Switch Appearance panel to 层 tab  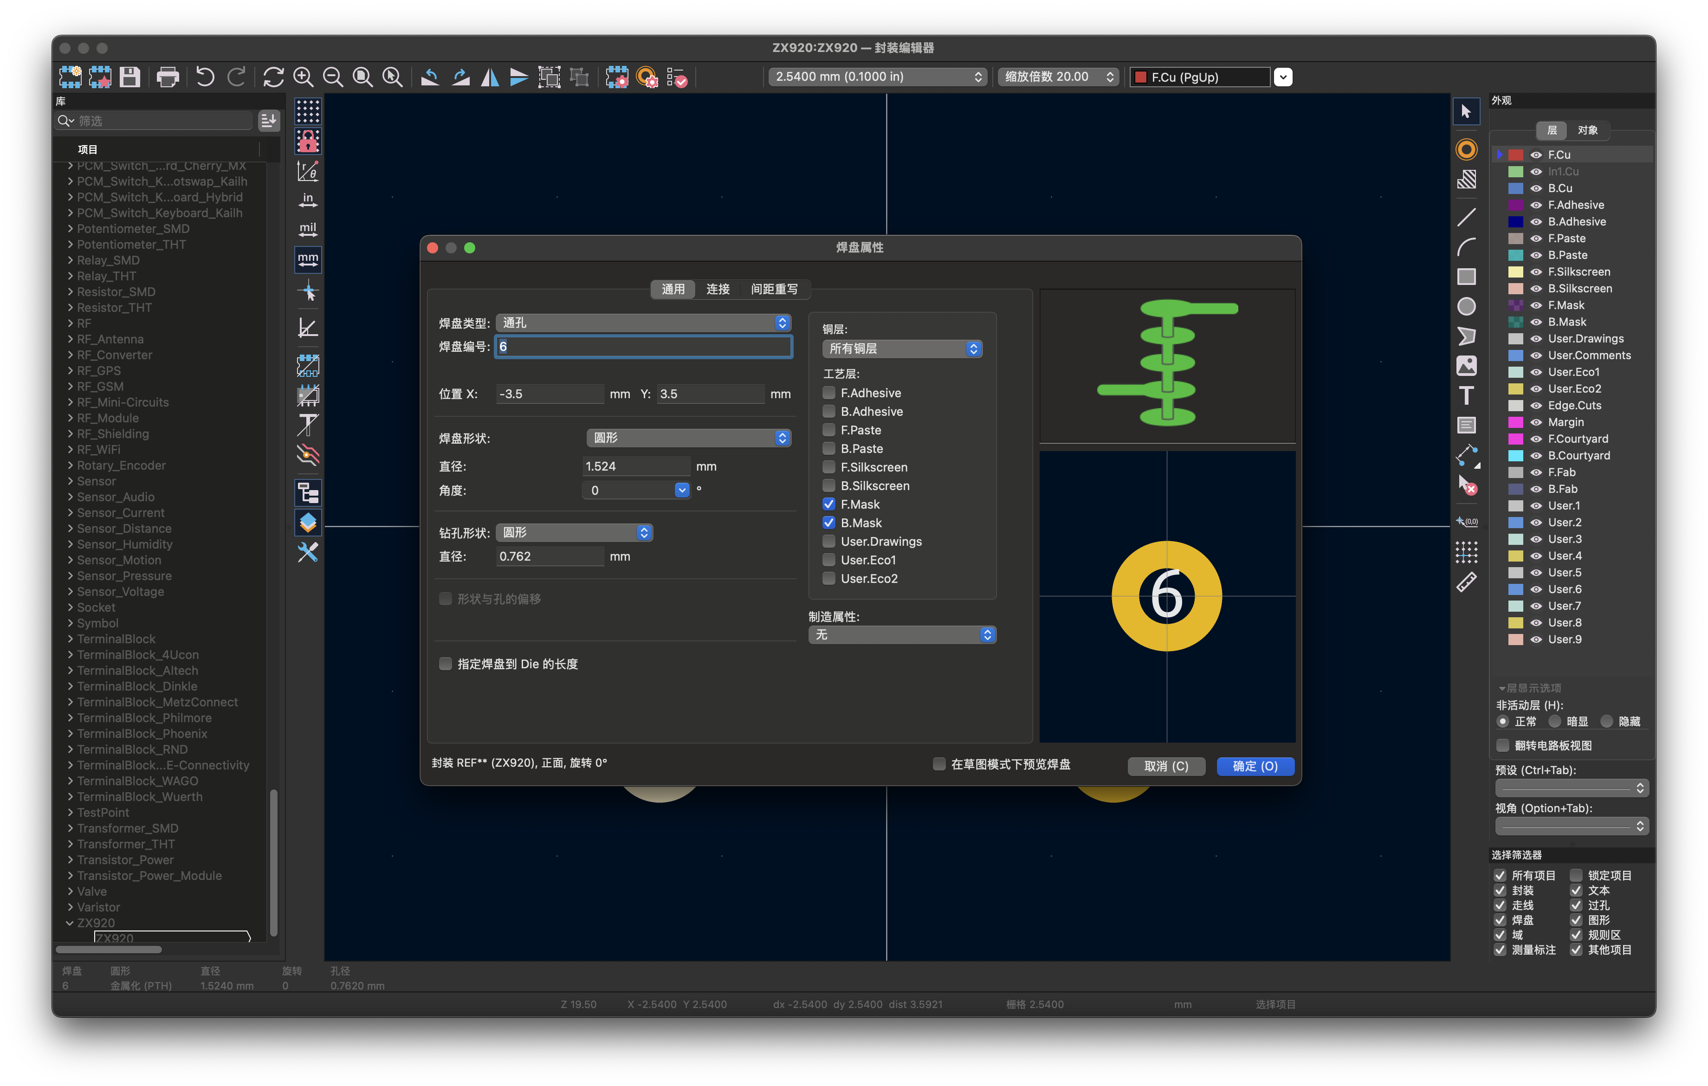1551,130
